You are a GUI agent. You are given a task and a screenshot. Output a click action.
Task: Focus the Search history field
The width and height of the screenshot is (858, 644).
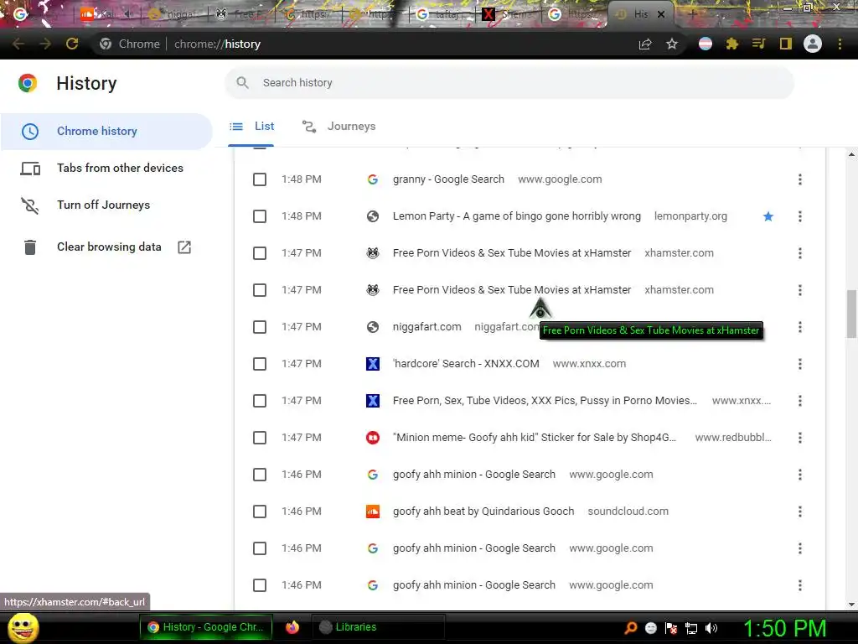click(x=509, y=83)
